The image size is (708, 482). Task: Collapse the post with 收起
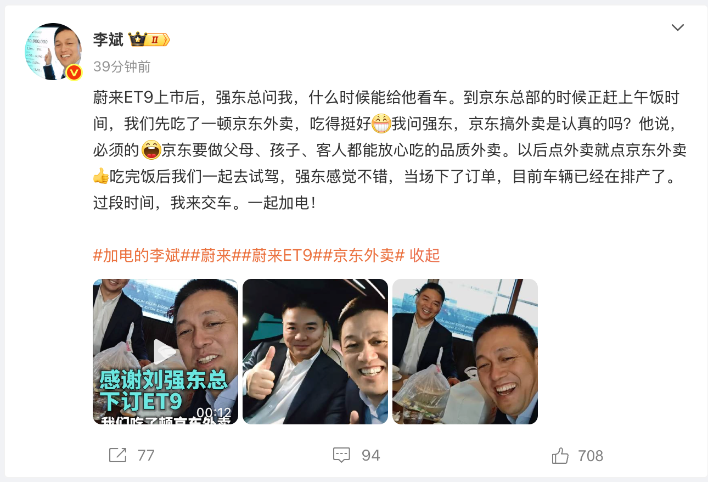[425, 255]
